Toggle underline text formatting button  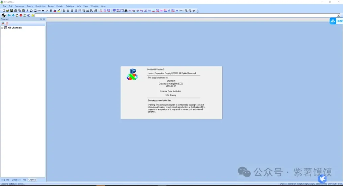point(51,11)
